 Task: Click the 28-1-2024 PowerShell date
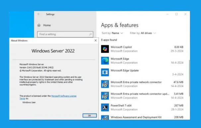(177, 109)
